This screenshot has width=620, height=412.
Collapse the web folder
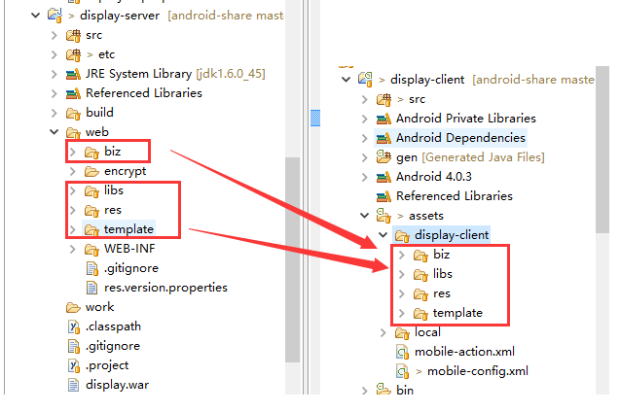55,132
